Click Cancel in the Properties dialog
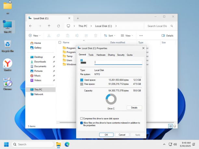Screen dimensions: 199x149 122,135
